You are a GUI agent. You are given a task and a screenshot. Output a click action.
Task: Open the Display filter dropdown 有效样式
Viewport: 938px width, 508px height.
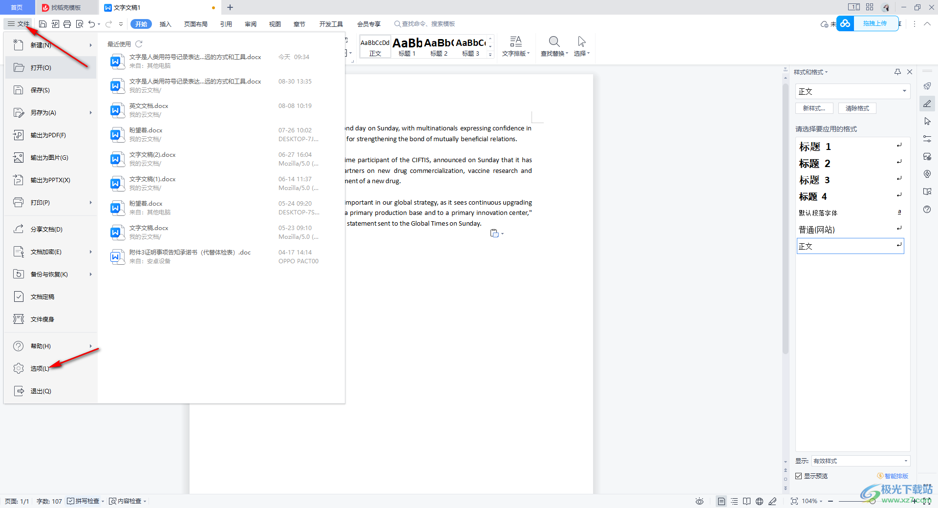coord(861,461)
